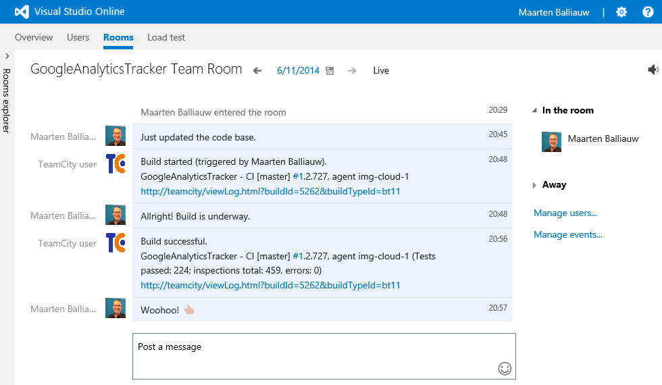Open the help question mark icon
This screenshot has width=662, height=385.
click(x=648, y=12)
